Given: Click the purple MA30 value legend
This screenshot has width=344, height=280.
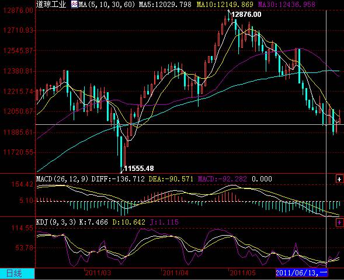Looking at the screenshot, I should coord(287,5).
